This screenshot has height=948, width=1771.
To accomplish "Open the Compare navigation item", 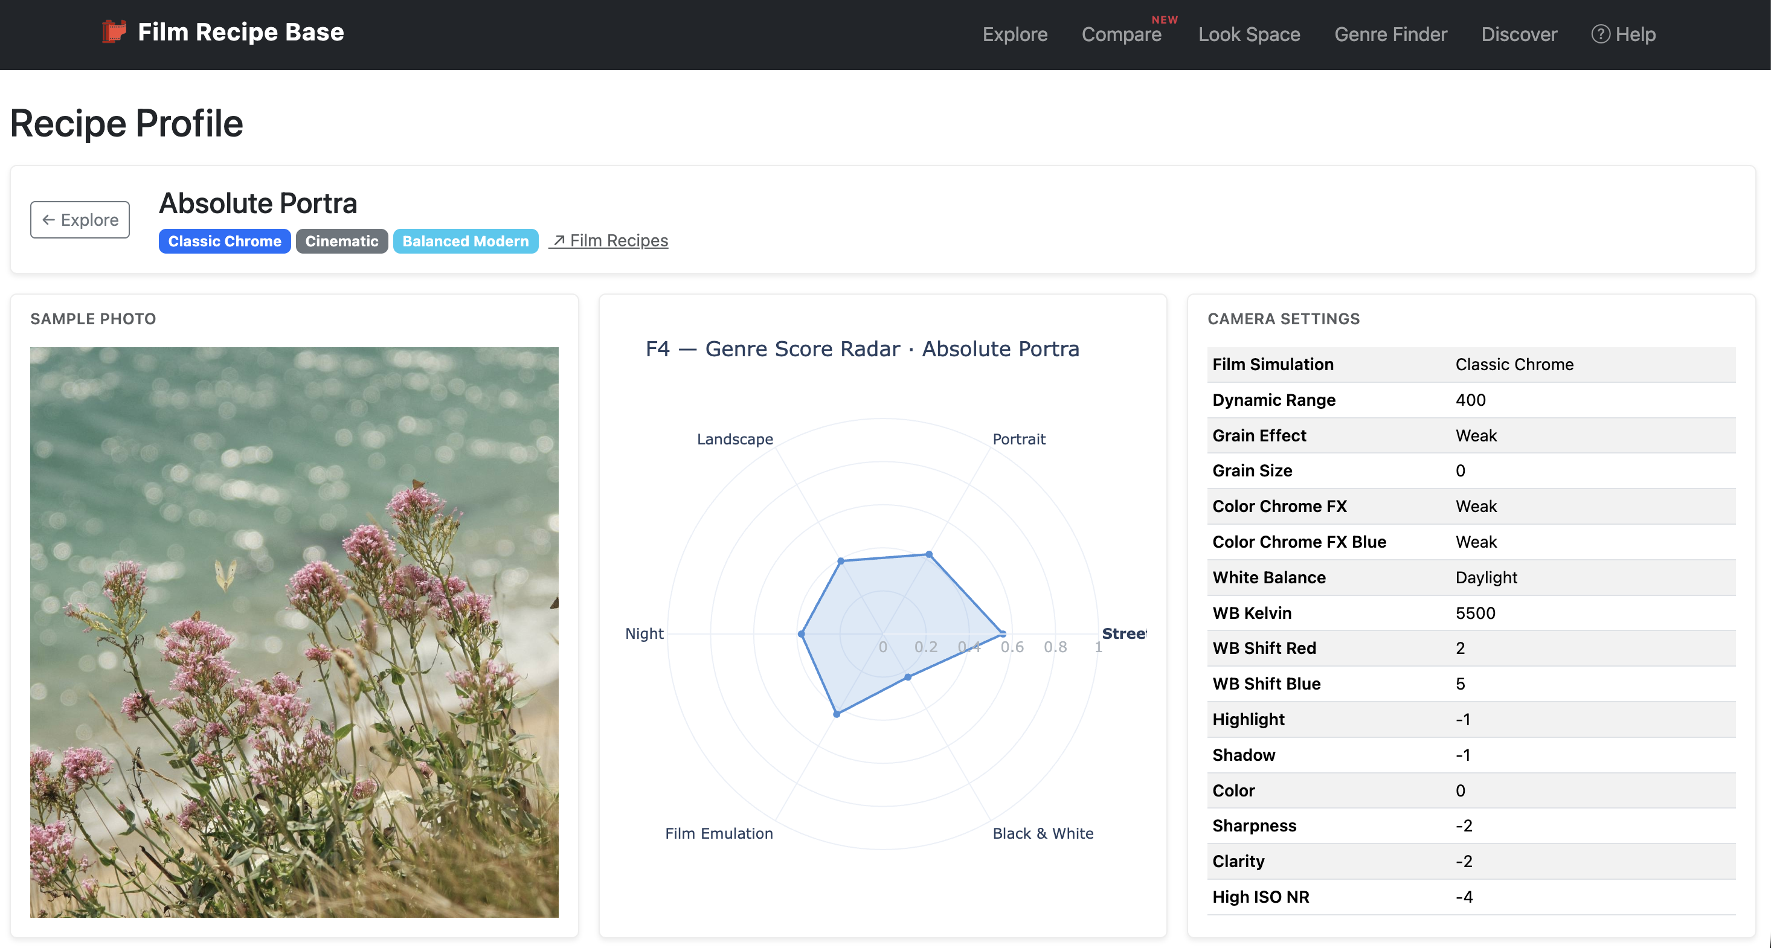I will [1121, 34].
